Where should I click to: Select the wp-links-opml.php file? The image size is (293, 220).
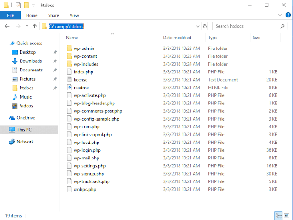tap(92, 135)
